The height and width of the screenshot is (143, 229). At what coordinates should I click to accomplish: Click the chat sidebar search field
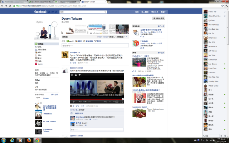pyautogui.click(x=211, y=136)
